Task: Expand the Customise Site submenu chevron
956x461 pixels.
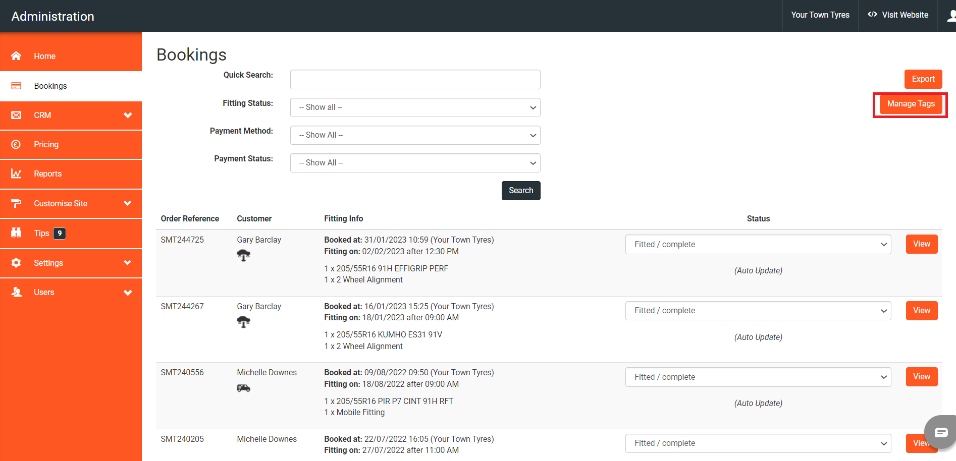Action: (x=128, y=203)
